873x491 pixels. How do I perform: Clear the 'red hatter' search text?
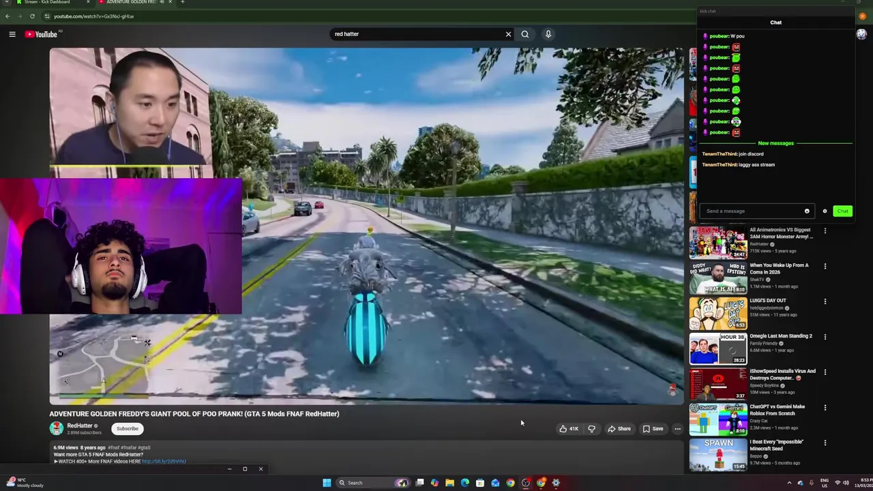click(508, 34)
